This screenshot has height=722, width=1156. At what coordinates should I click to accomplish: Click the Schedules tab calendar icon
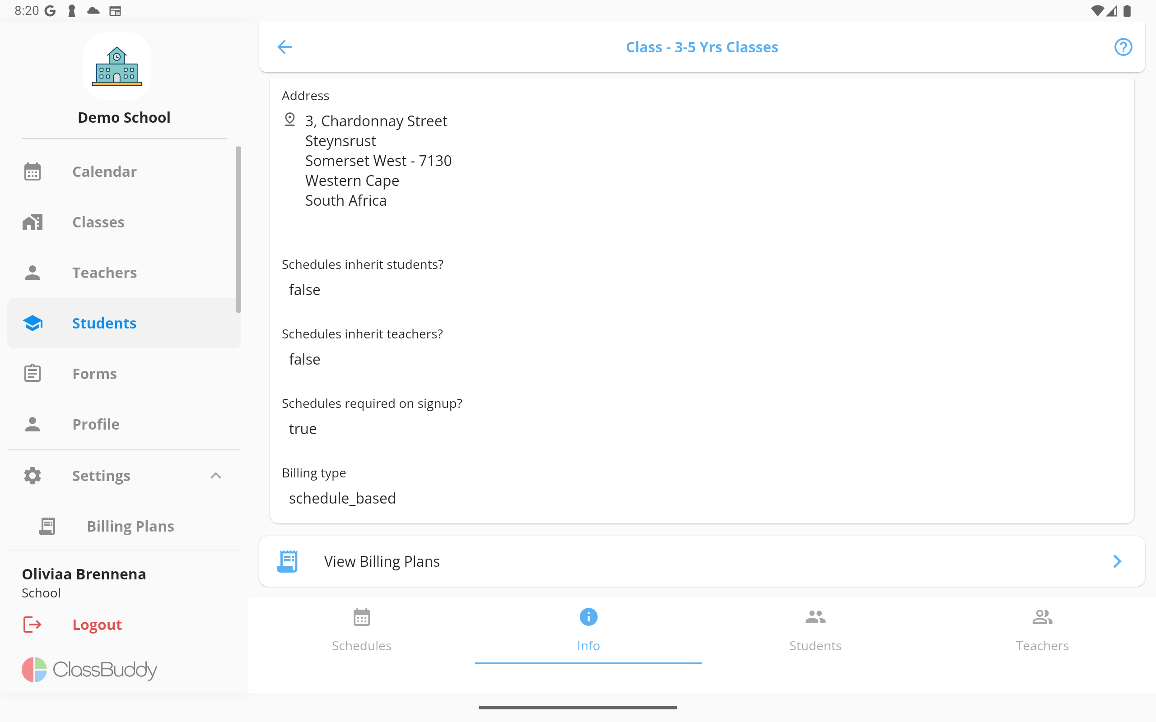coord(362,617)
